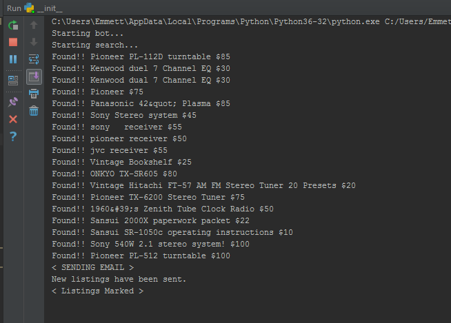This screenshot has width=451, height=323.
Task: Stop the running process
Action: [13, 42]
